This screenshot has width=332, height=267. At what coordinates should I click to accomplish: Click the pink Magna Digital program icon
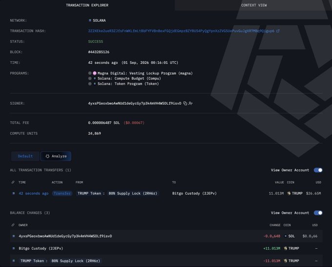point(95,73)
